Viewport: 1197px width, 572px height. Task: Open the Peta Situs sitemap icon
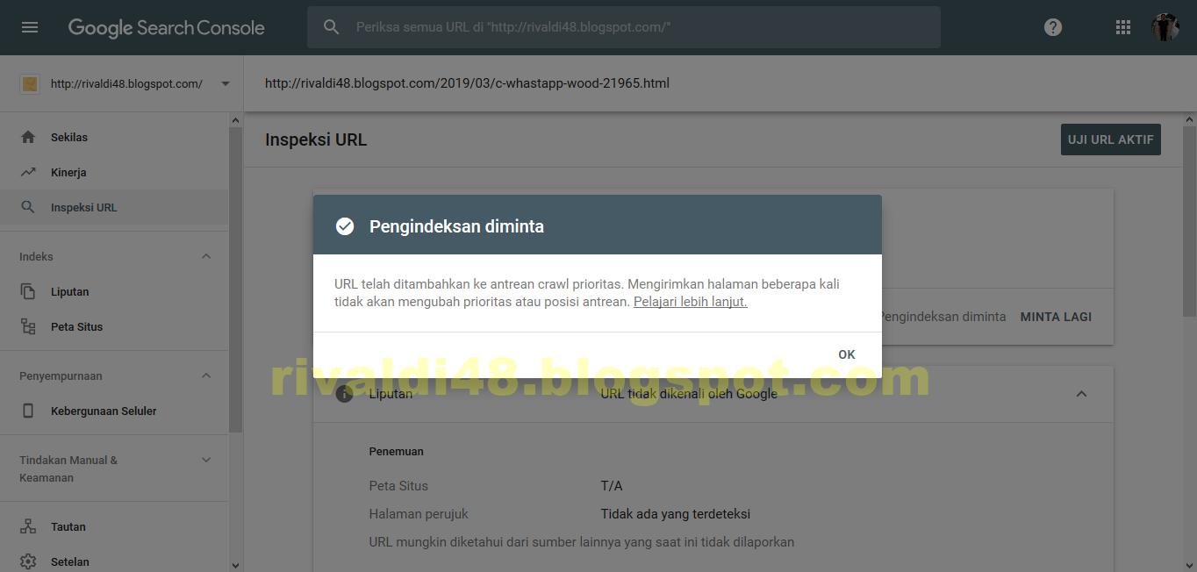pos(28,326)
